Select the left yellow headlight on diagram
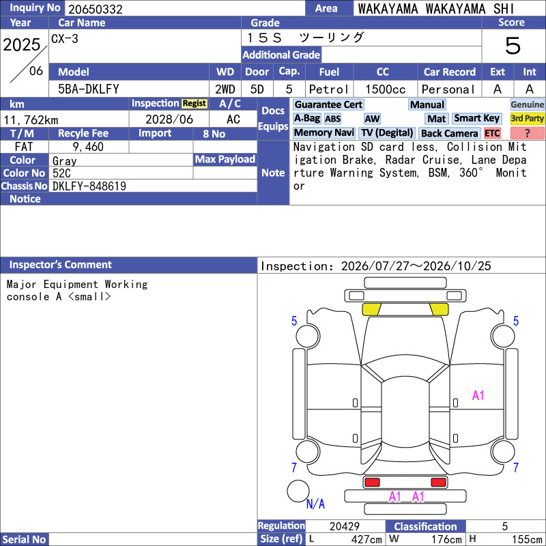The image size is (546, 546). click(371, 309)
